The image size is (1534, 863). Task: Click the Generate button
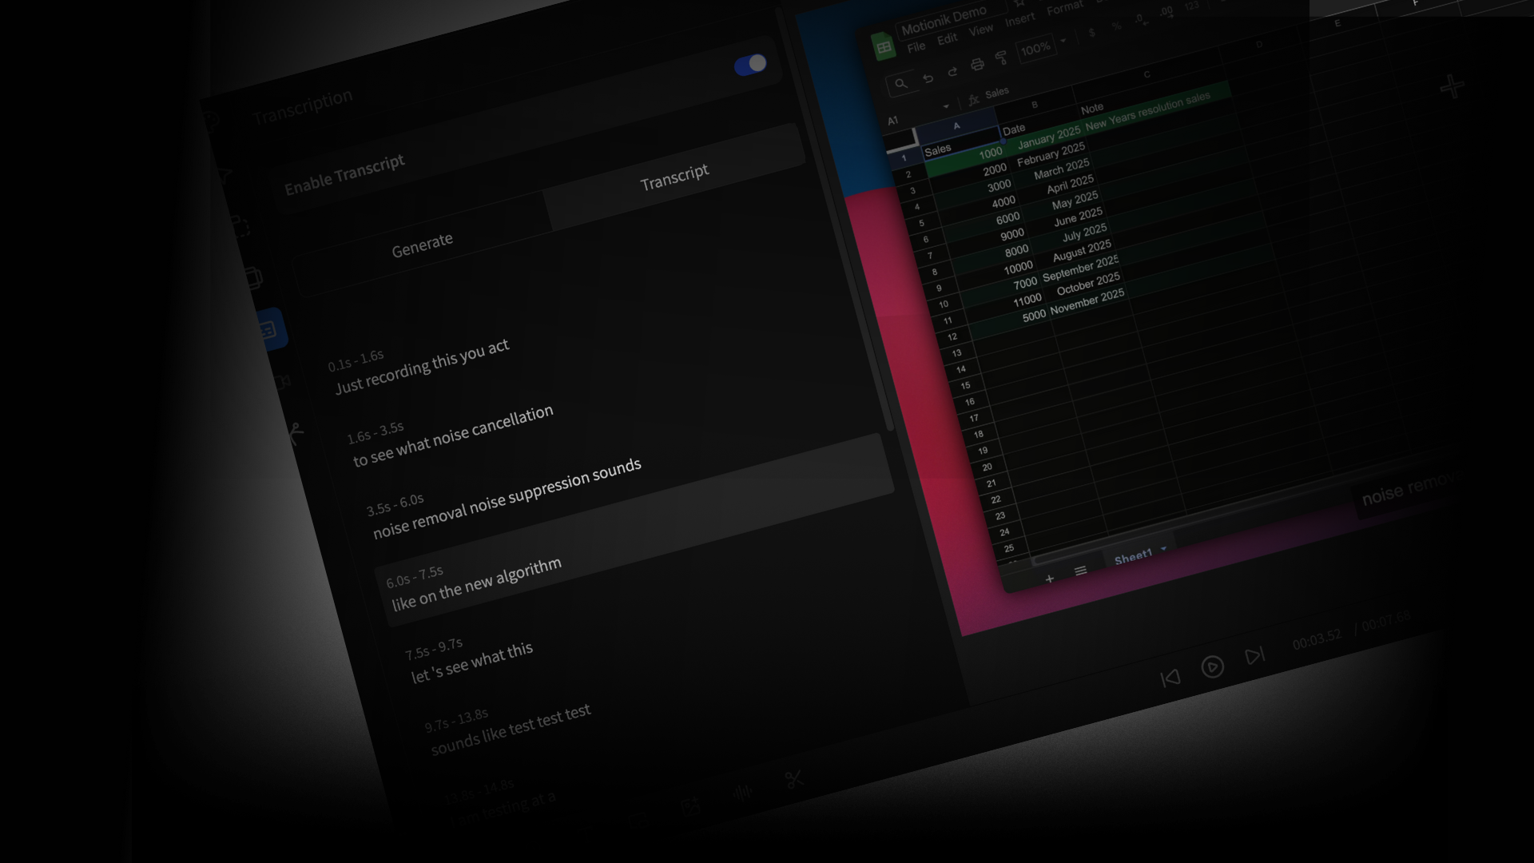[x=422, y=245]
